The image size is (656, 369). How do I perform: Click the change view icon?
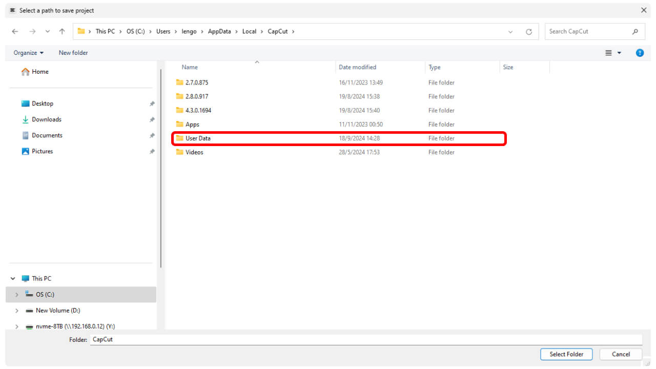point(609,53)
